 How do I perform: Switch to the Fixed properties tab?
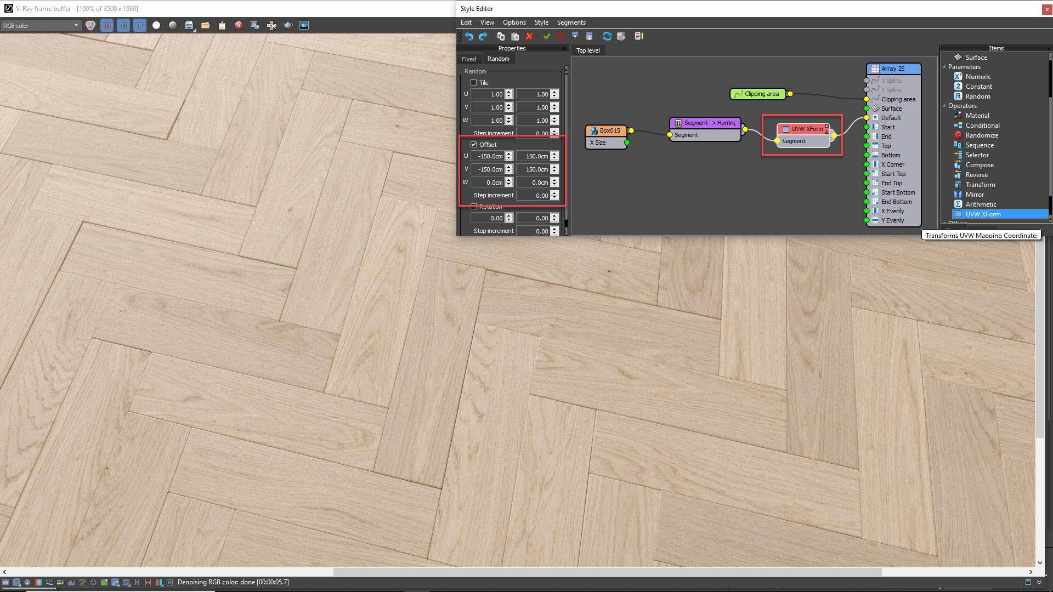(x=469, y=59)
